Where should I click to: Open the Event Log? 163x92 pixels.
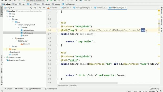tap(154, 89)
